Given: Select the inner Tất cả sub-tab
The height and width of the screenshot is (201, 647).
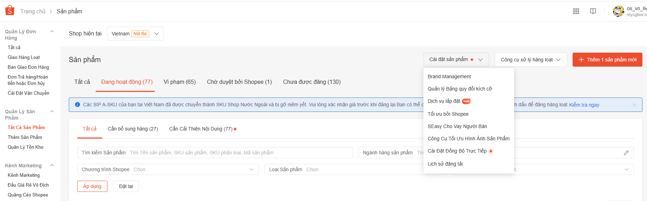Looking at the screenshot, I should point(89,129).
